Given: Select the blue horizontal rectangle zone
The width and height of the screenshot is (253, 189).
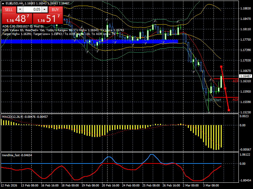Looking at the screenshot, I should coord(89,42).
